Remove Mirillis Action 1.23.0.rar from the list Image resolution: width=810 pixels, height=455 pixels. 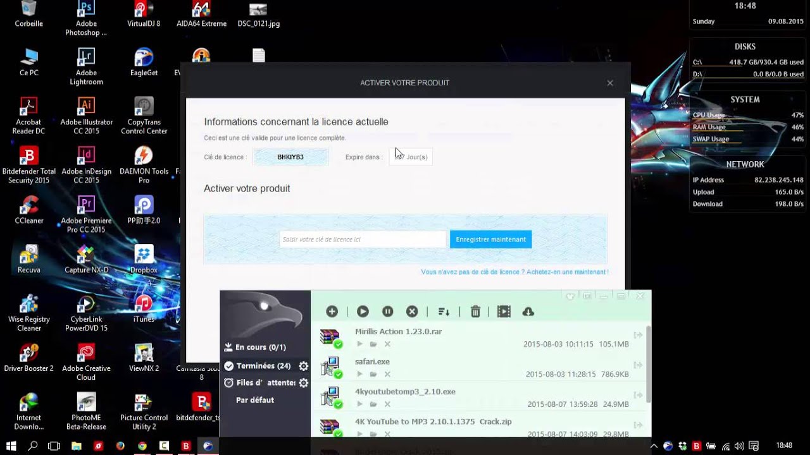click(x=387, y=344)
